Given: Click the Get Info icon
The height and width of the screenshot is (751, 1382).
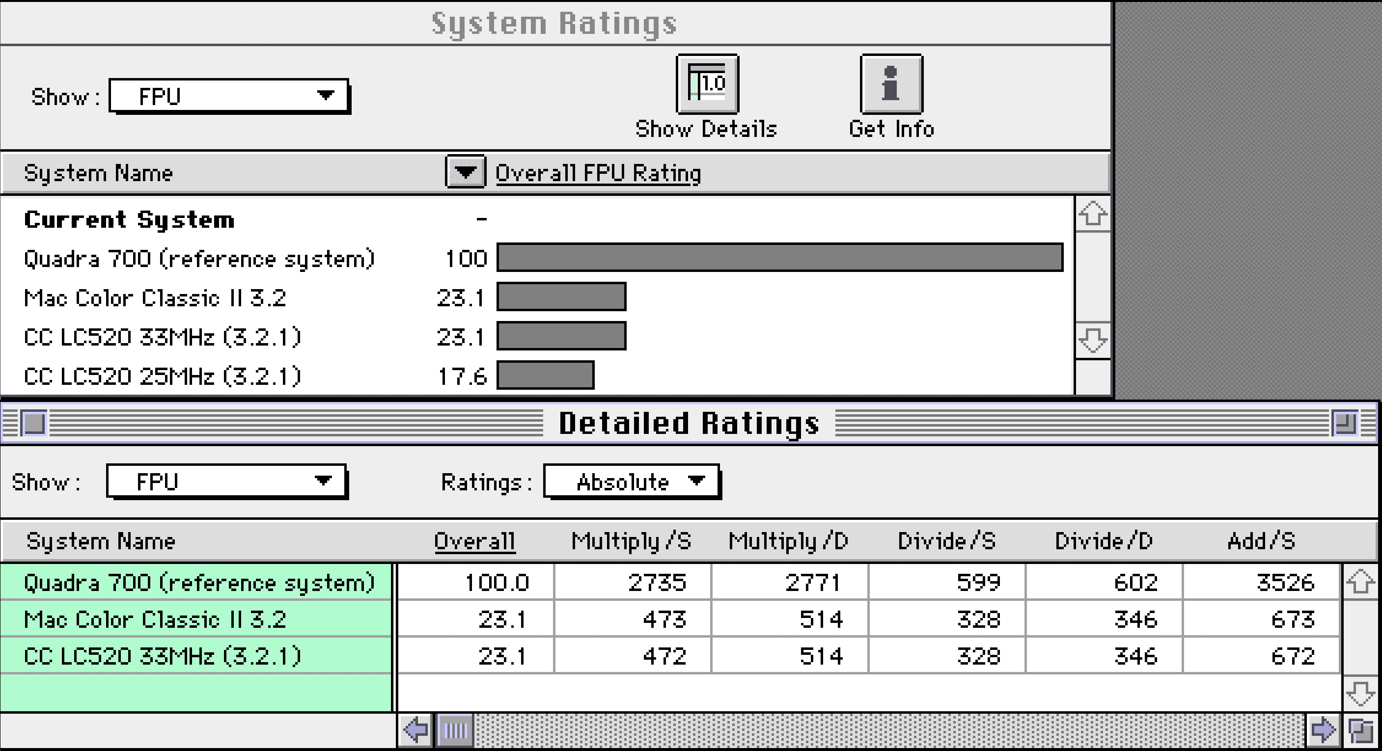Looking at the screenshot, I should coord(891,84).
